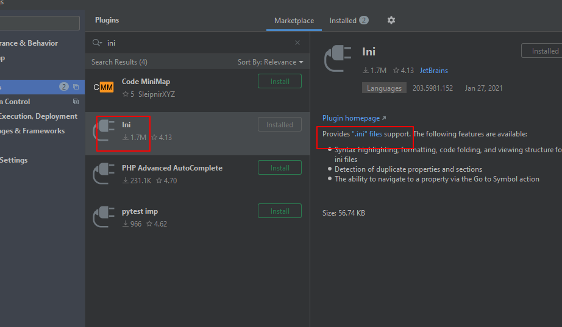Install the Code MiniMap plugin
The height and width of the screenshot is (327, 562).
point(280,82)
